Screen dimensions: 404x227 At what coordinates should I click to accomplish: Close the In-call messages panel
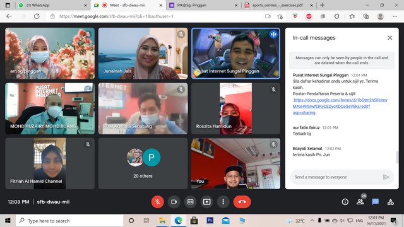coord(390,38)
